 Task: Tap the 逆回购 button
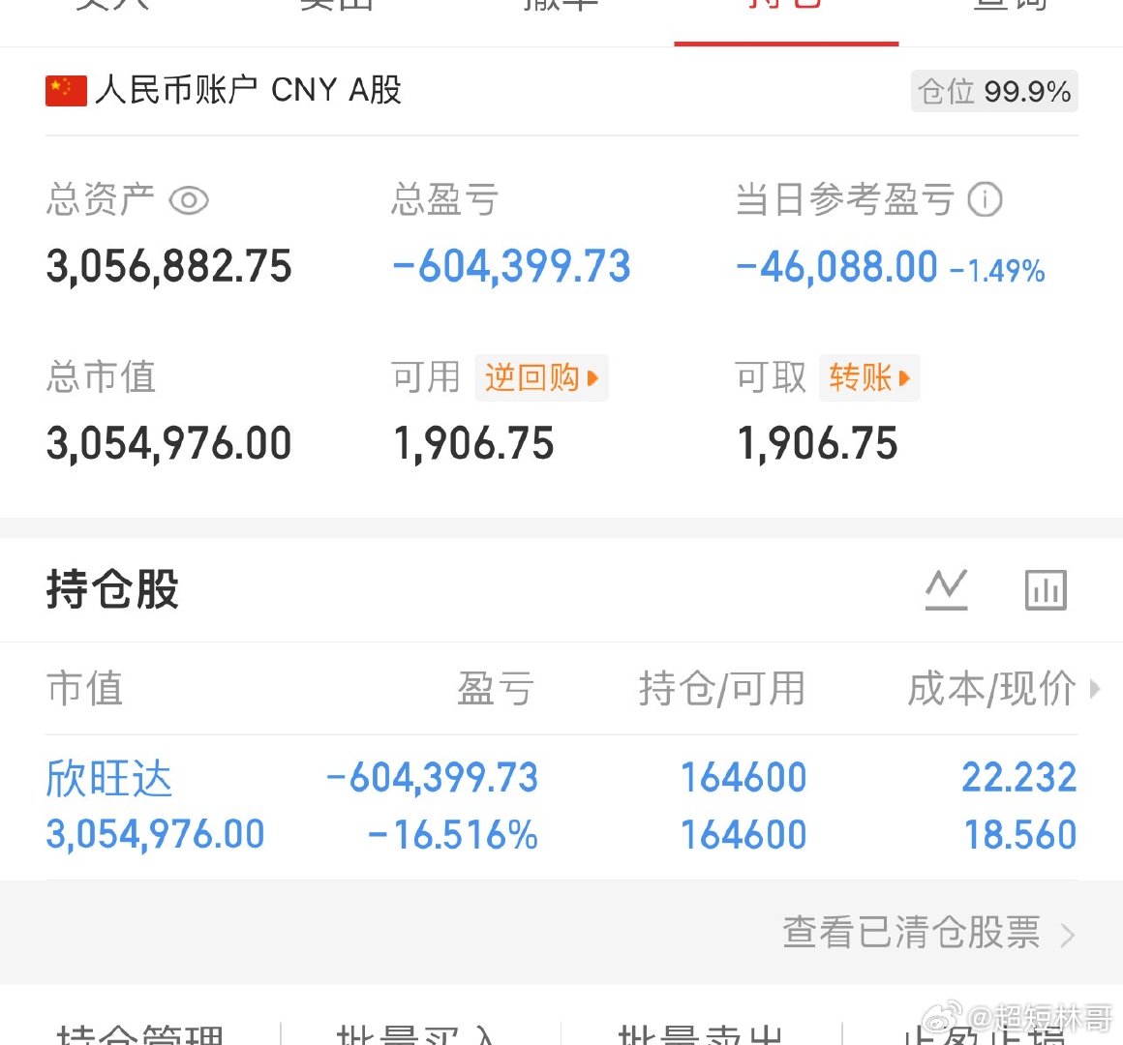[541, 377]
